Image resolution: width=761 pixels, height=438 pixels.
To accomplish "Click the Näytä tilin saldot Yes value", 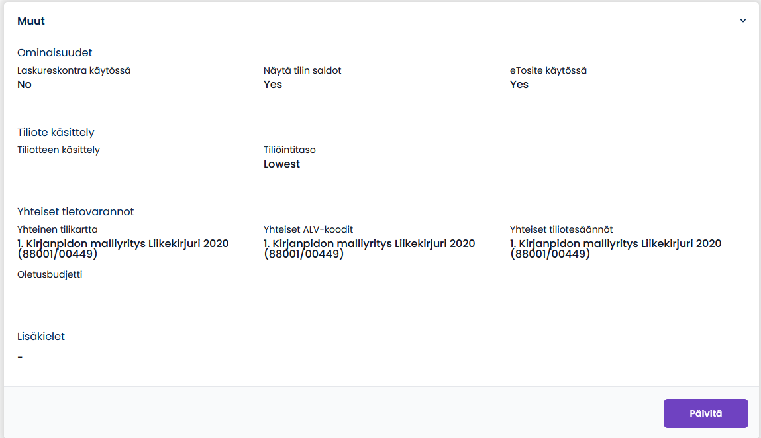I will coord(273,85).
